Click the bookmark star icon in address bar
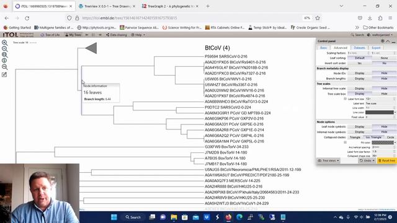 [318, 18]
